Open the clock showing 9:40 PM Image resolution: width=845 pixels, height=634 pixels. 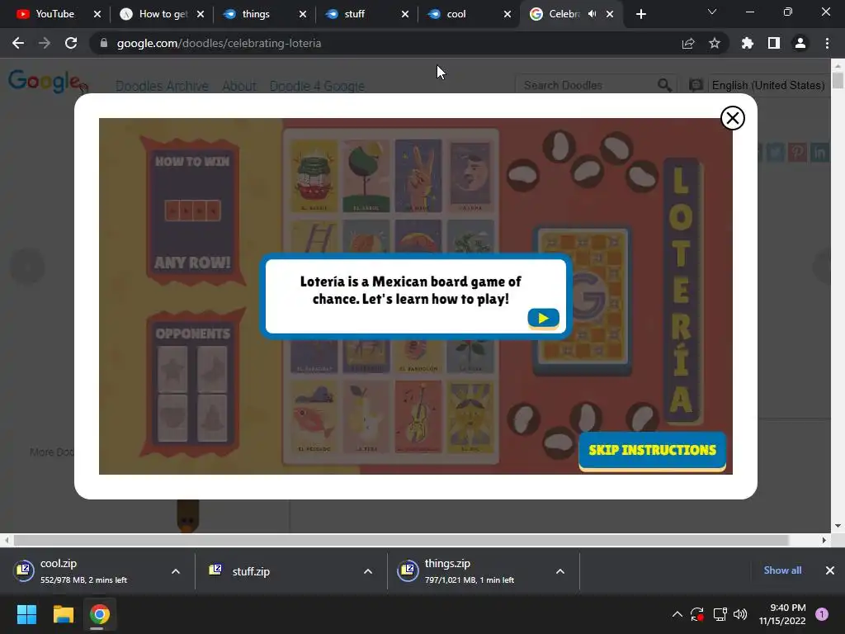point(782,614)
